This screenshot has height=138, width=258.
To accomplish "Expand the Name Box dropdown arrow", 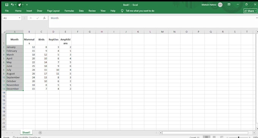I will pyautogui.click(x=20, y=18).
